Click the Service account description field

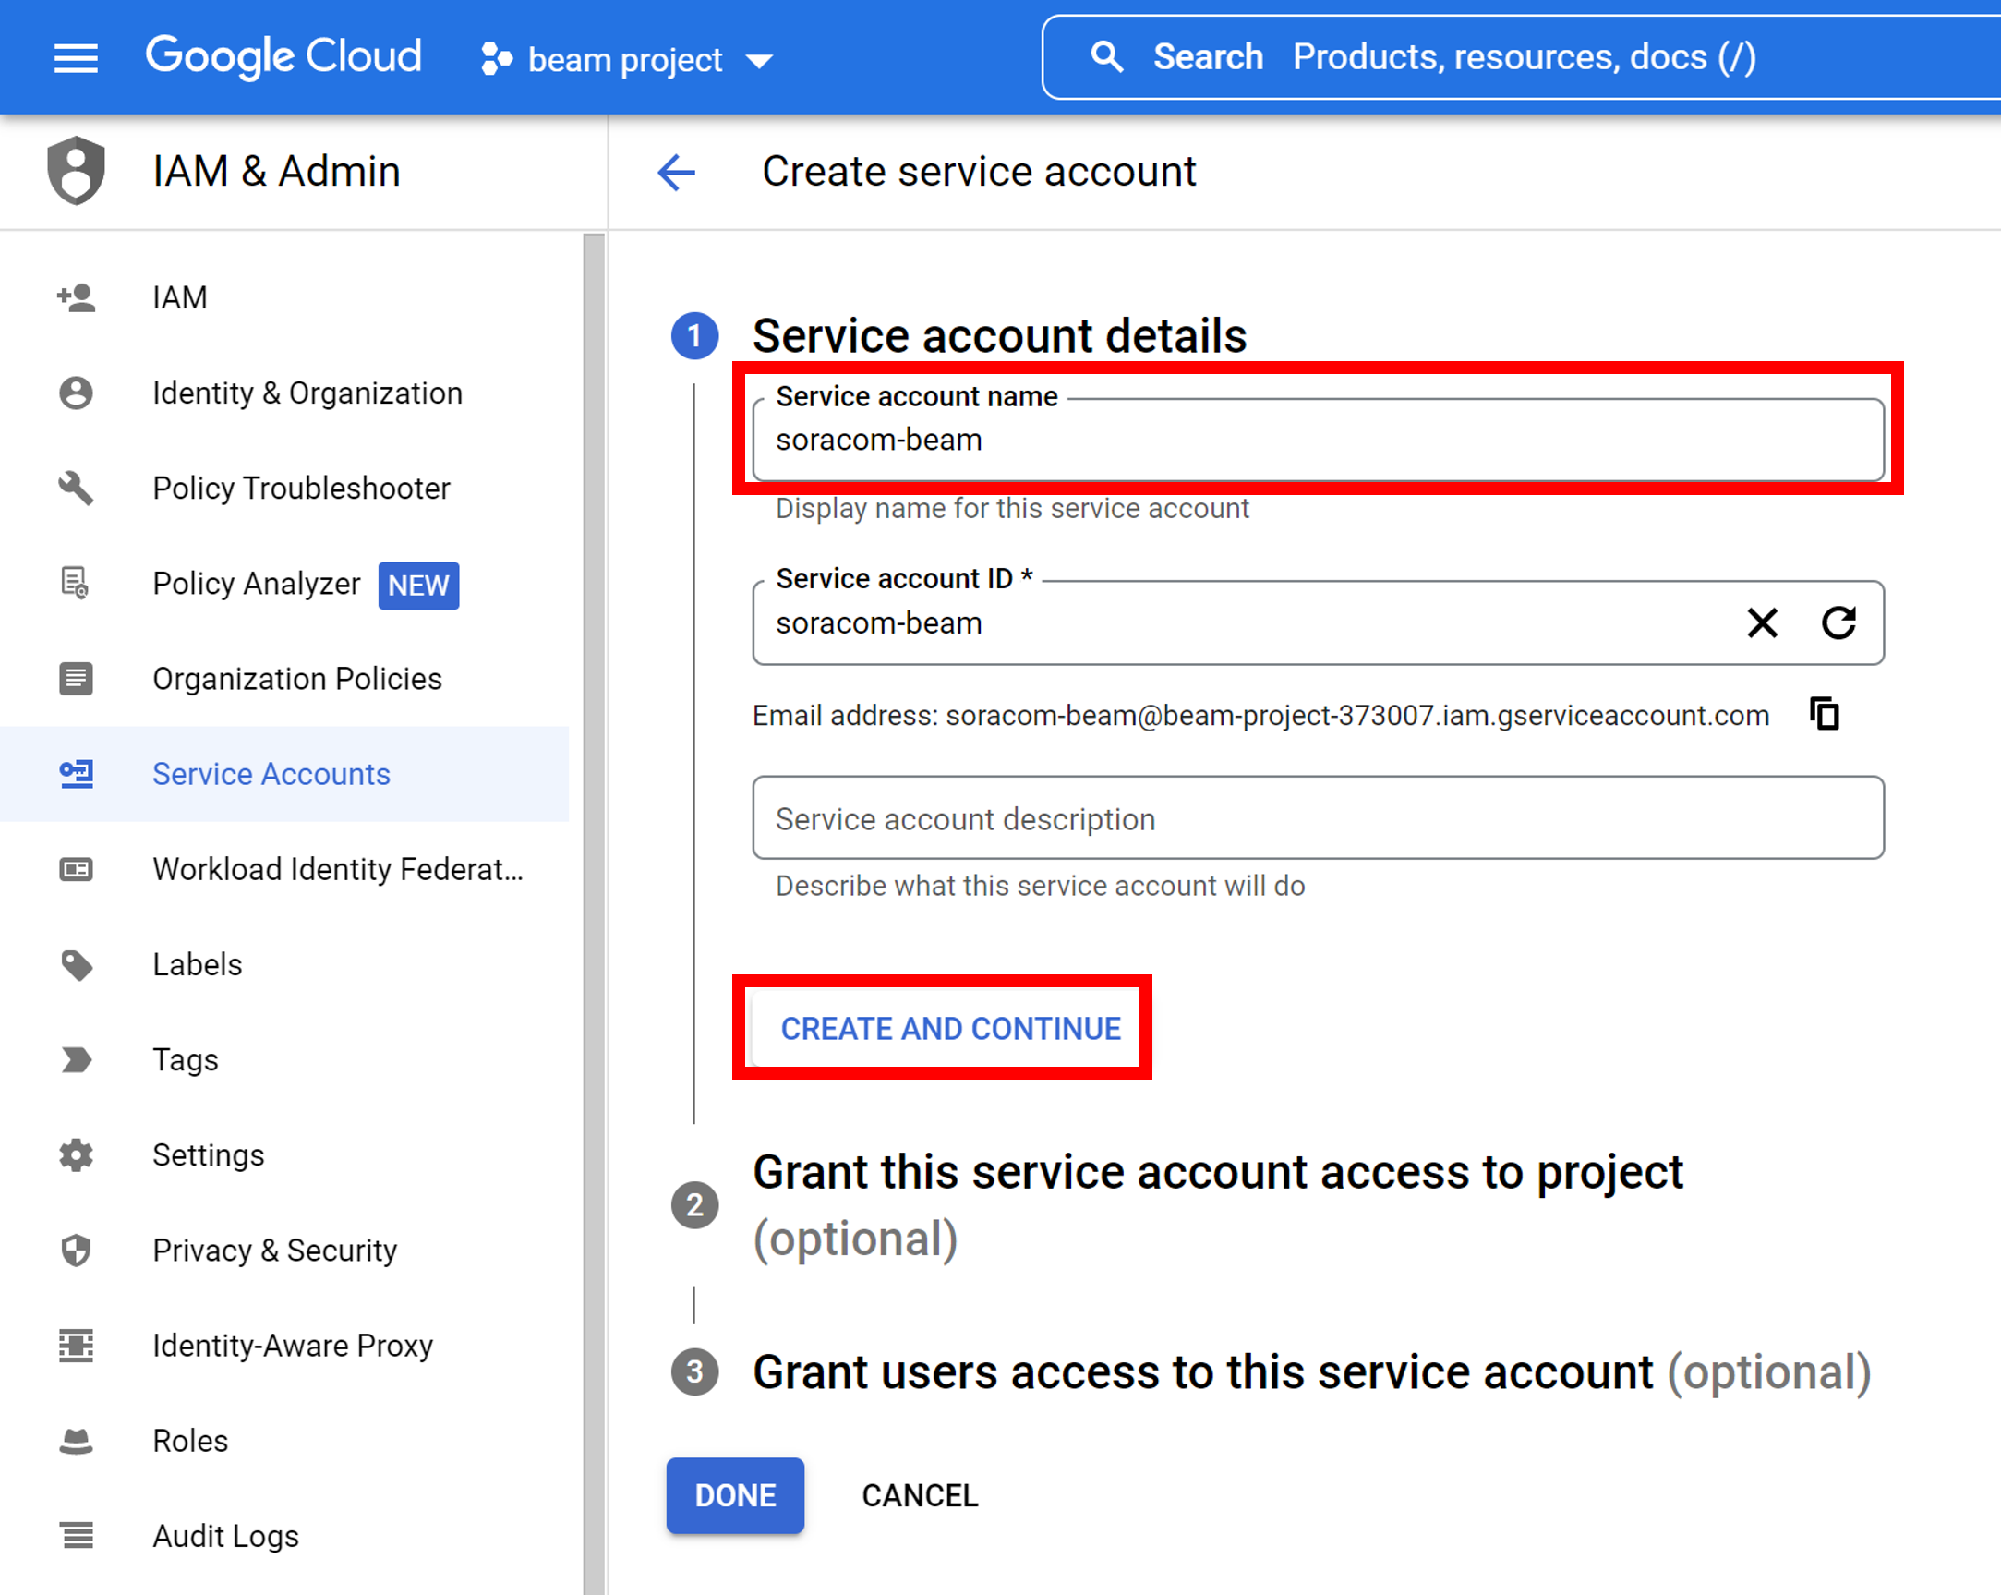[x=1318, y=818]
